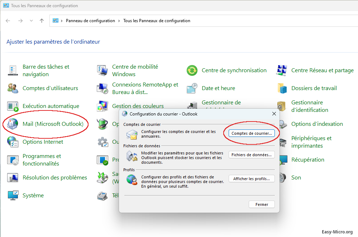Click the Fichiers de données section icon
The height and width of the screenshot is (237, 358).
[132, 156]
